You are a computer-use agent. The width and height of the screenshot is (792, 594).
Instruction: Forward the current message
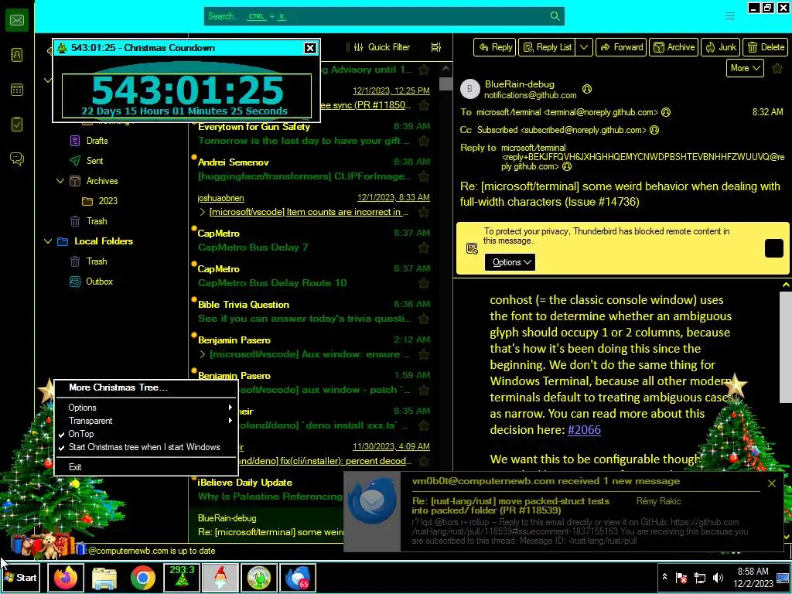tap(621, 47)
